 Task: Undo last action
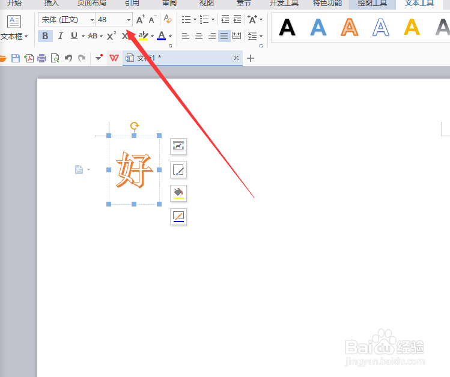[68, 58]
